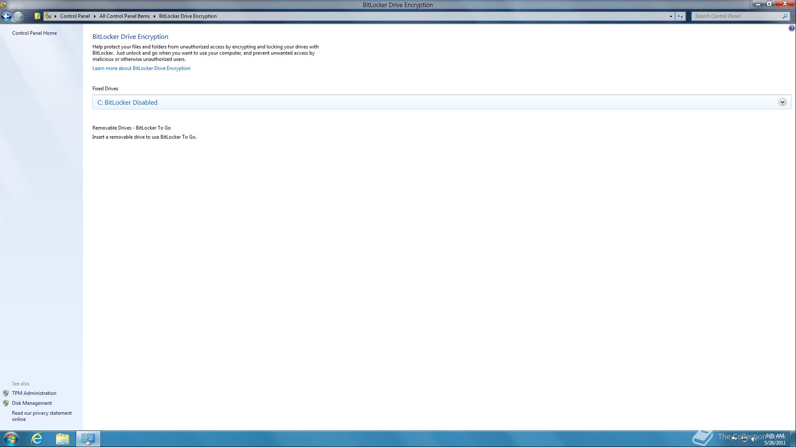Select All Control Panel Items breadcrumb
The height and width of the screenshot is (447, 796).
(124, 16)
